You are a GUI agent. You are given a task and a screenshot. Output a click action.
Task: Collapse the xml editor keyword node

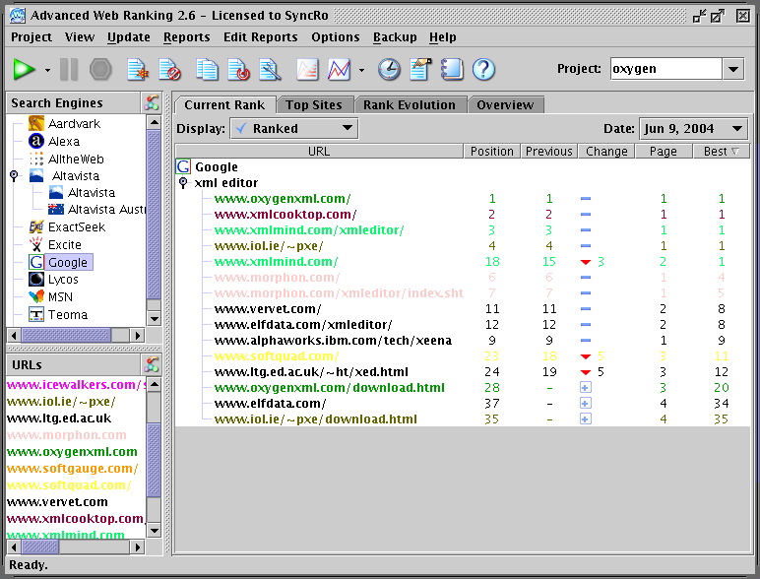click(x=183, y=183)
